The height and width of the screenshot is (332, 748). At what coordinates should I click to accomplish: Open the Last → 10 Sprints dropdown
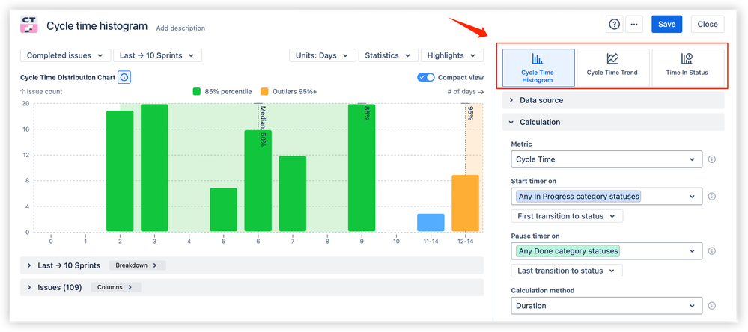(x=157, y=55)
